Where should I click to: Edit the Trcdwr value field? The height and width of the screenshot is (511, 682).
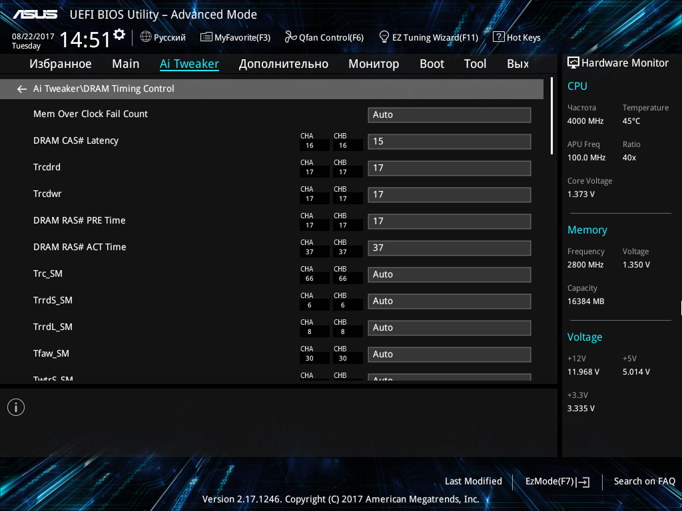click(x=450, y=194)
